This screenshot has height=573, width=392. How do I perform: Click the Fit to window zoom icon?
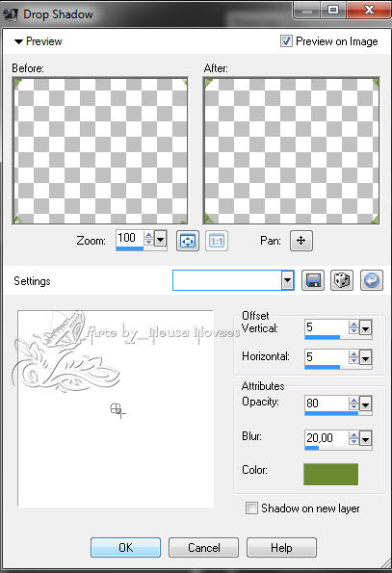[x=188, y=241]
